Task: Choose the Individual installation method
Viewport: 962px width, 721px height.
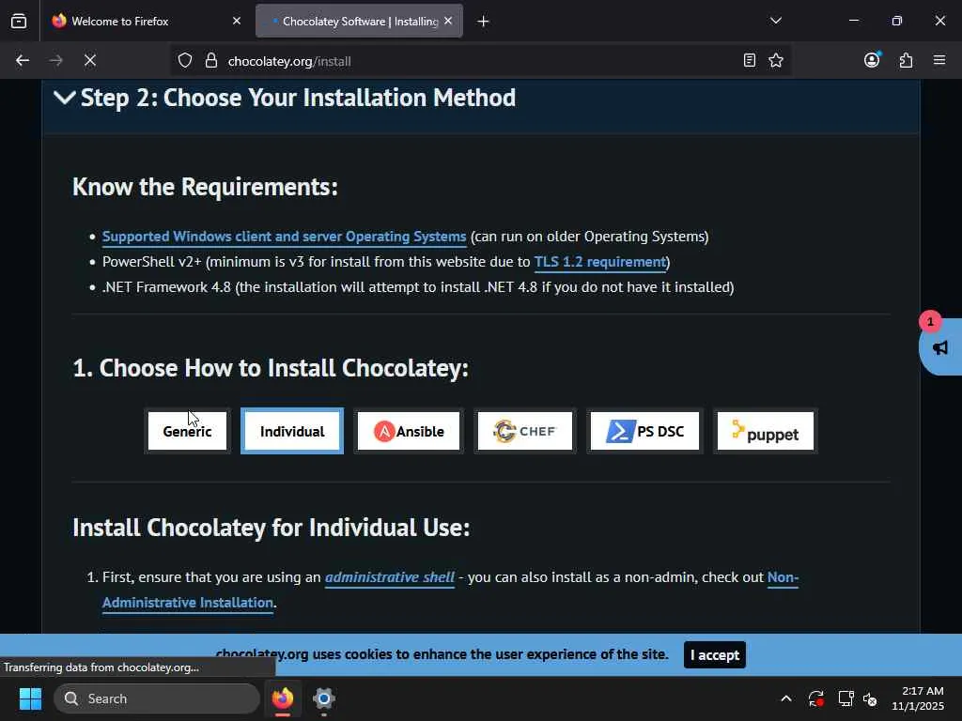Action: [292, 431]
